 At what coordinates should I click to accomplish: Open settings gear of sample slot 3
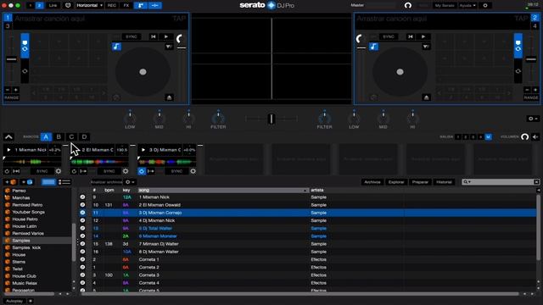click(x=193, y=171)
